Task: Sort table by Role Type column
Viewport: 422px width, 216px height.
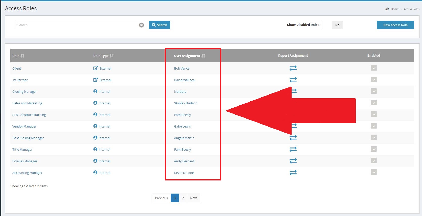Action: pos(111,56)
